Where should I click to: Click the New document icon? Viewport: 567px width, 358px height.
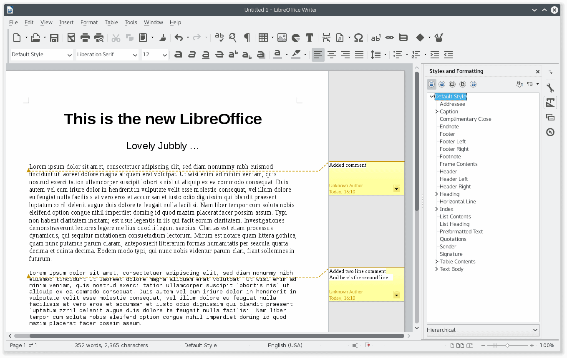pyautogui.click(x=17, y=38)
